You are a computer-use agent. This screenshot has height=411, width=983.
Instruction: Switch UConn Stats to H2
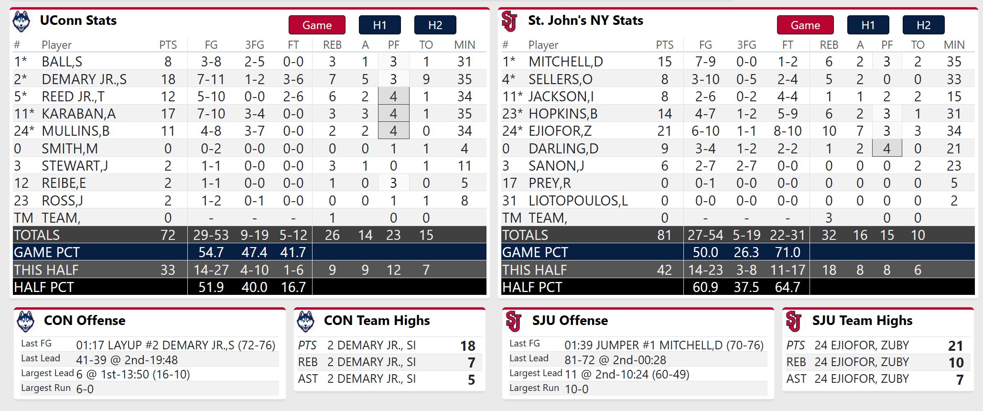(435, 25)
